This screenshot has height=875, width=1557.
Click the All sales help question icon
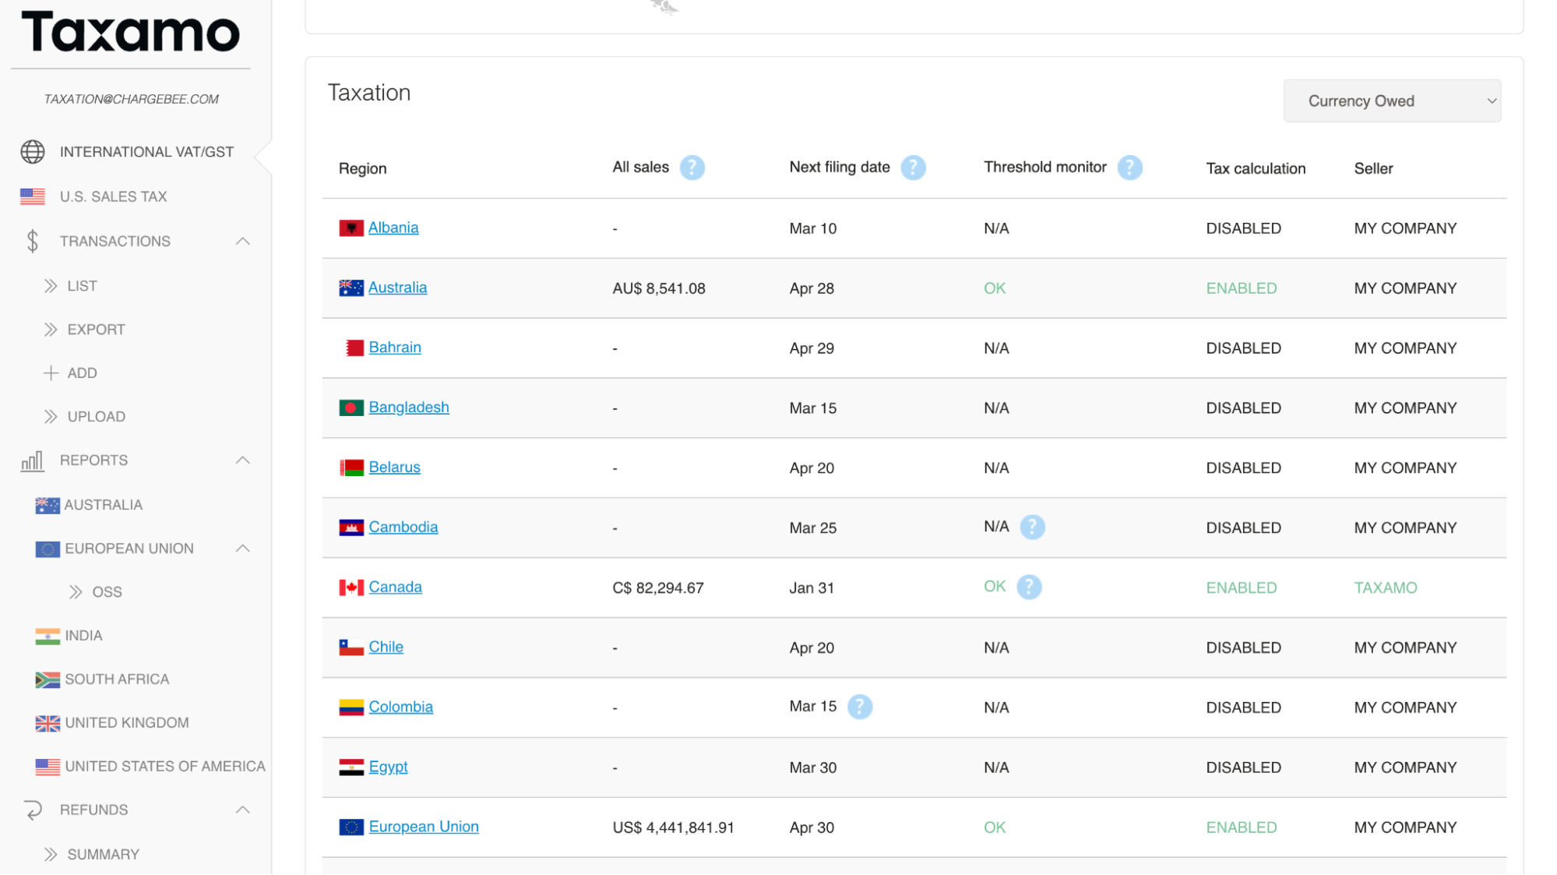692,168
